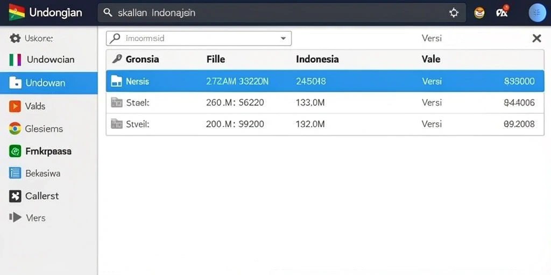551x275 pixels.
Task: Click the green icon beside Fmkrpeasa
Action: (x=15, y=151)
